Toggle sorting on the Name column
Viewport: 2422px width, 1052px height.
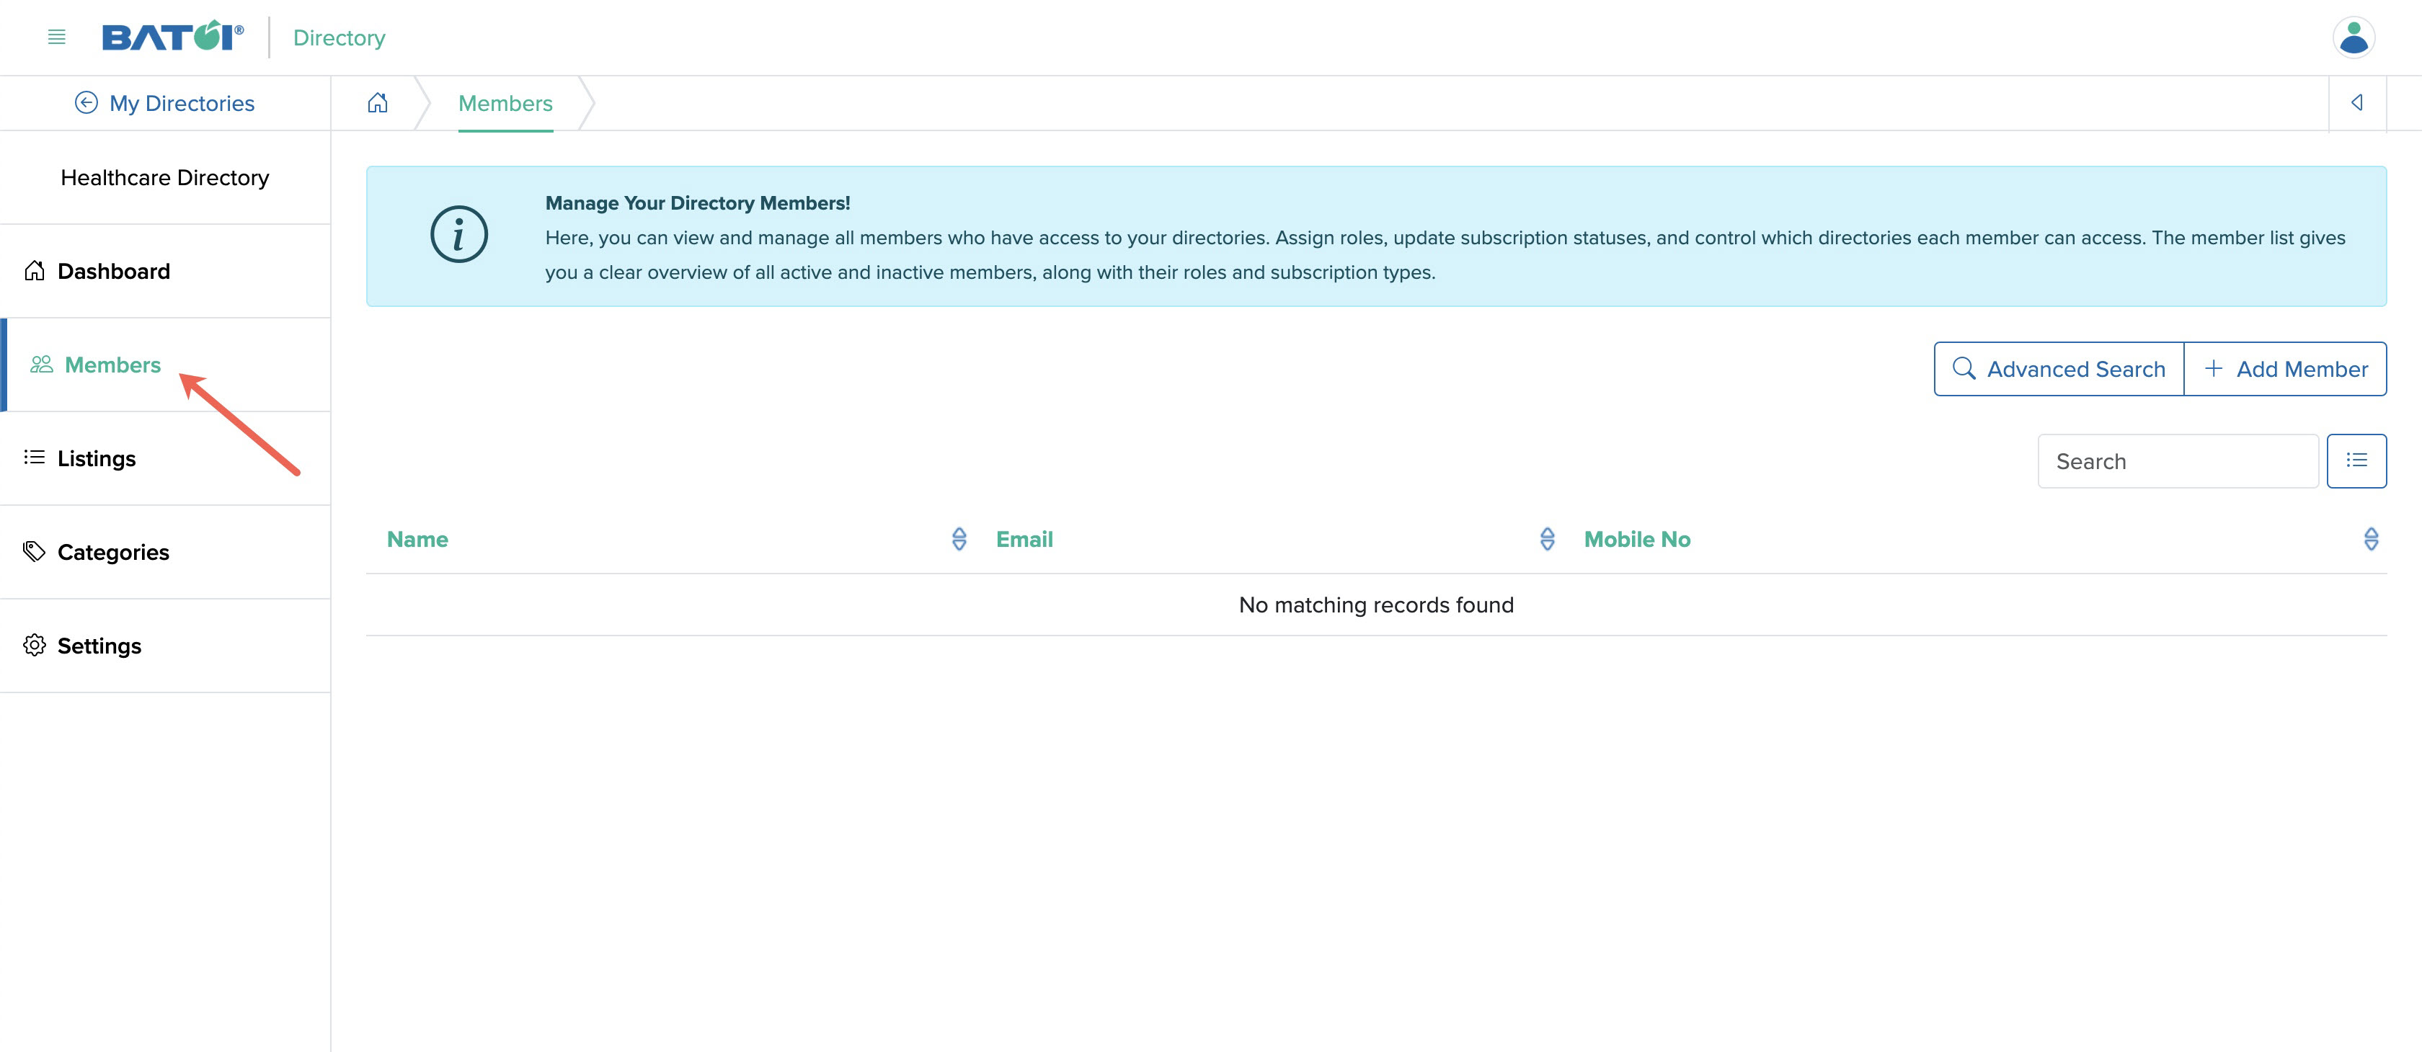[959, 539]
